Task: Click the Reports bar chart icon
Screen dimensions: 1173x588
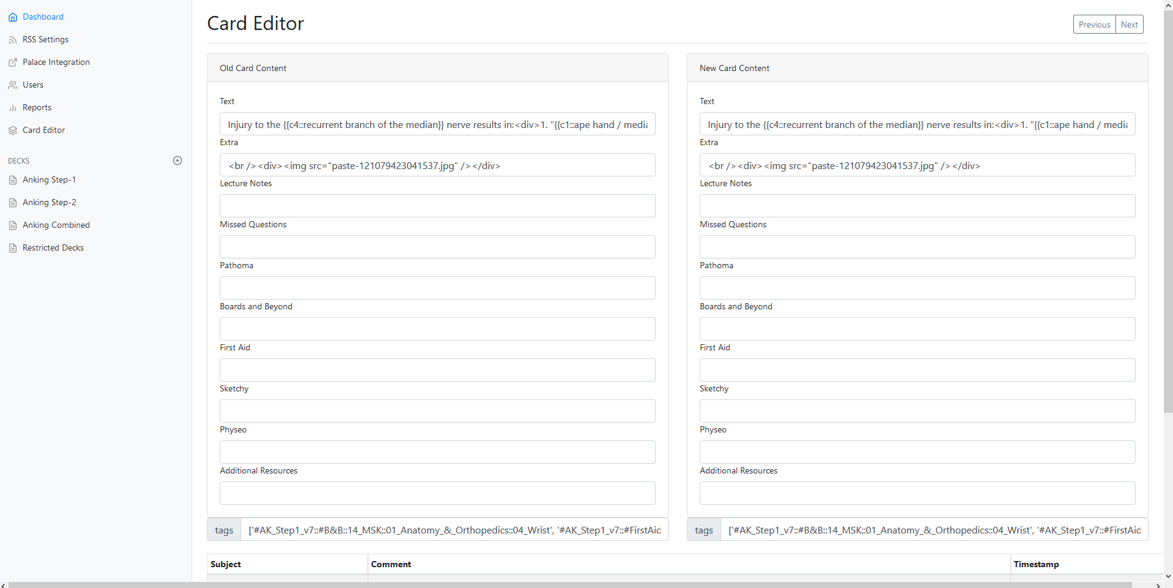Action: click(x=13, y=108)
